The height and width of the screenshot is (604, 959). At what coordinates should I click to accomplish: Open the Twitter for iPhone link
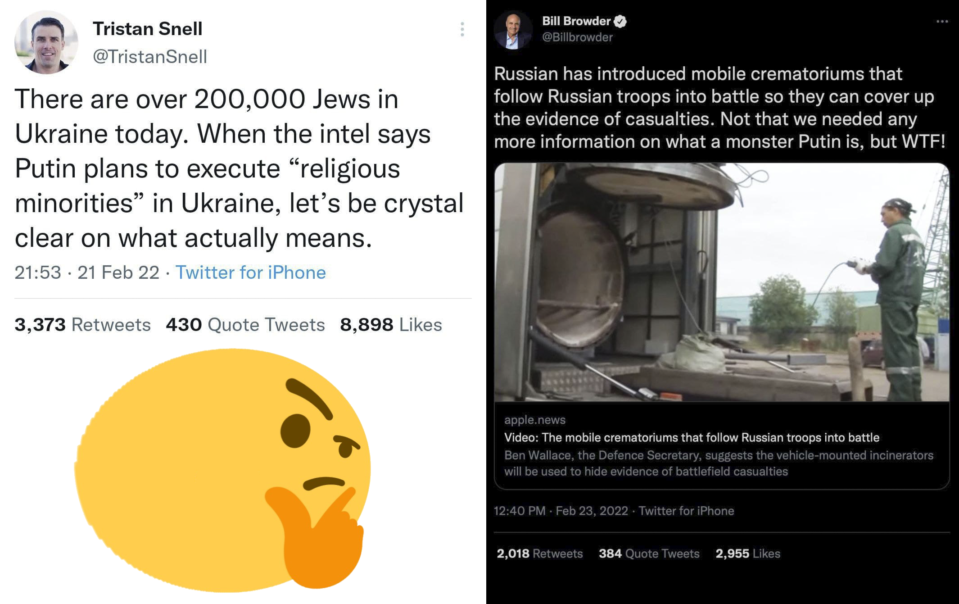[250, 272]
